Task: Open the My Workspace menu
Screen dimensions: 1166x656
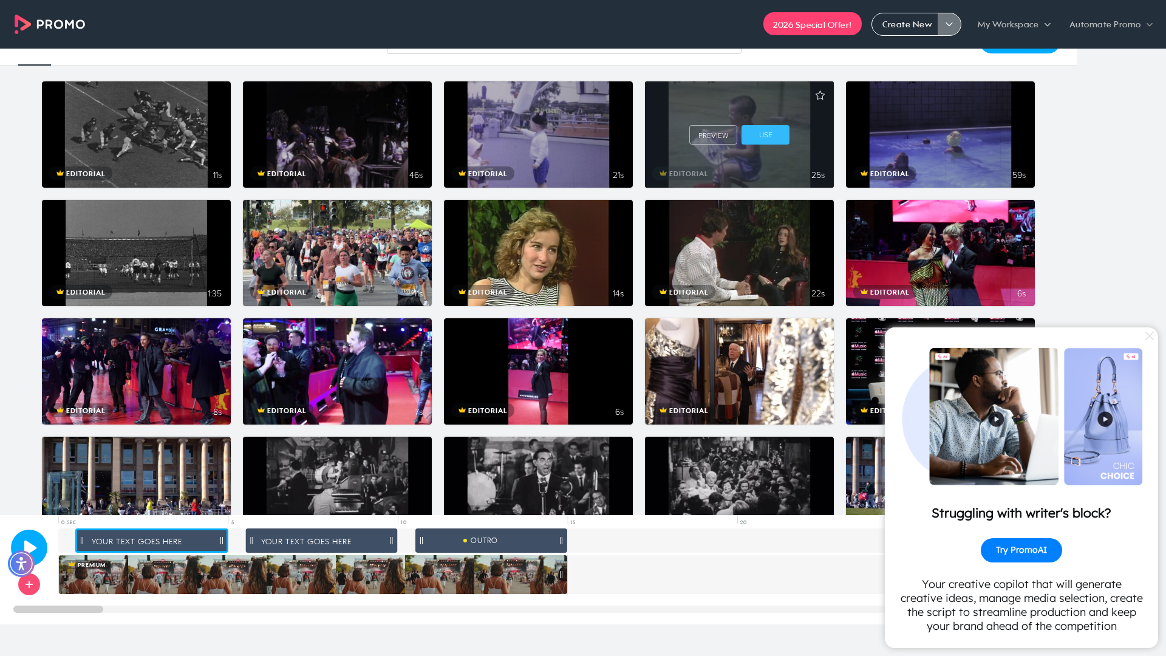Action: point(1014,24)
